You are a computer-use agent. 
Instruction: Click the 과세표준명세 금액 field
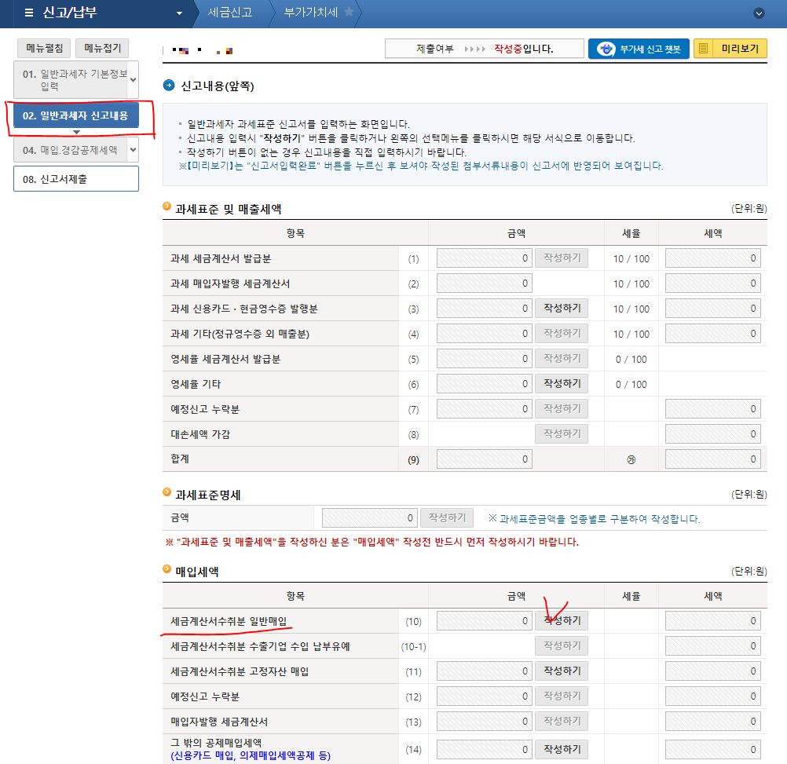pyautogui.click(x=369, y=517)
